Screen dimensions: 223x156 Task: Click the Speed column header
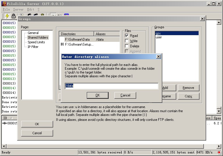pos(217,118)
